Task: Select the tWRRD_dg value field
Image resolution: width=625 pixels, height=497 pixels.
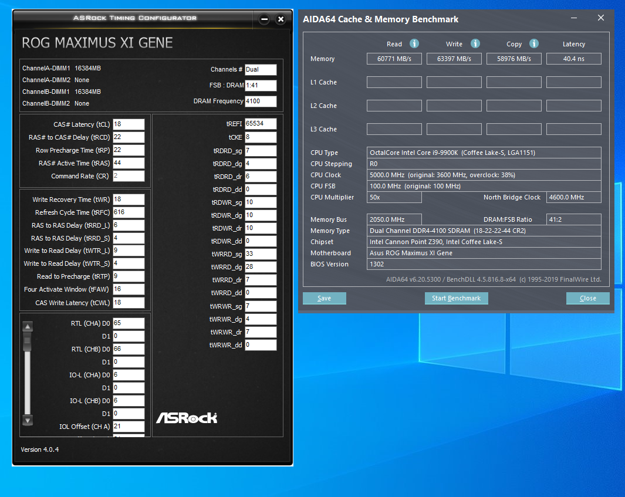Action: click(261, 266)
